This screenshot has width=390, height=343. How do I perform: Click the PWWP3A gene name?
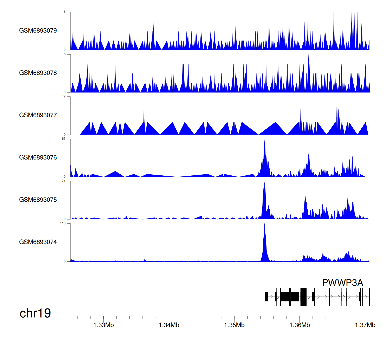[342, 283]
